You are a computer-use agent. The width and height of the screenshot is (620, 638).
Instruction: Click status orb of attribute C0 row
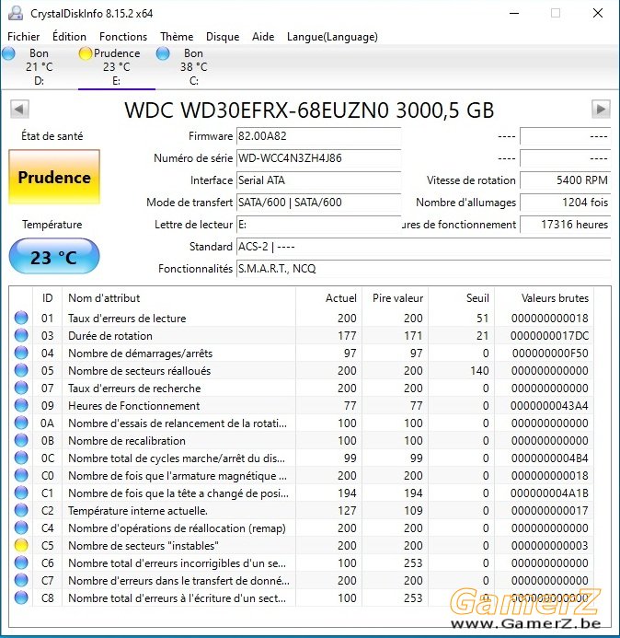pyautogui.click(x=21, y=475)
